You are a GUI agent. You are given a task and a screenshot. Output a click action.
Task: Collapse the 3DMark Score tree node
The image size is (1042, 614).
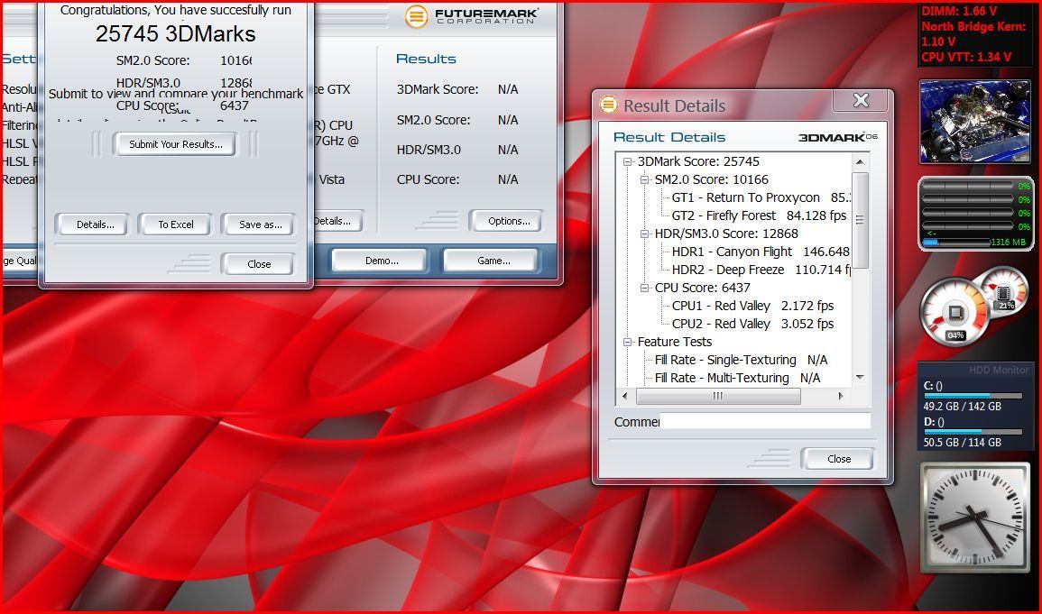click(627, 161)
